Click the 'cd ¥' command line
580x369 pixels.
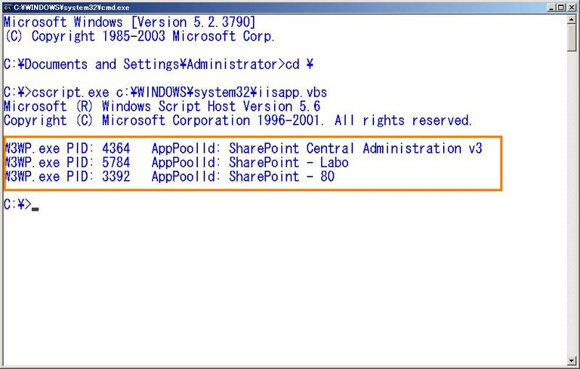(x=158, y=64)
